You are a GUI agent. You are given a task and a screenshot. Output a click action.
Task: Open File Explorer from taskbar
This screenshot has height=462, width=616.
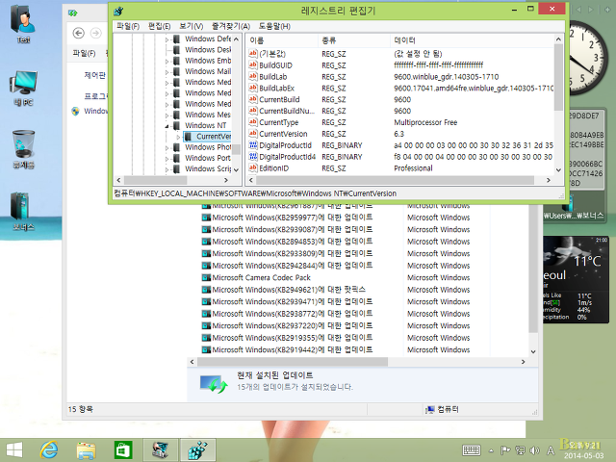[x=86, y=450]
